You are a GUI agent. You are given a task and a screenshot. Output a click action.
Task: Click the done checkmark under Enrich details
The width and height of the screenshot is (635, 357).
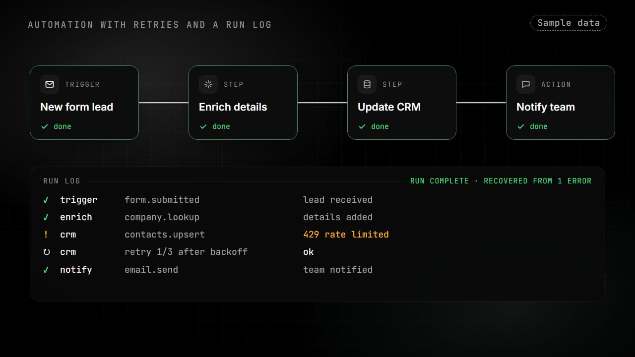click(203, 126)
